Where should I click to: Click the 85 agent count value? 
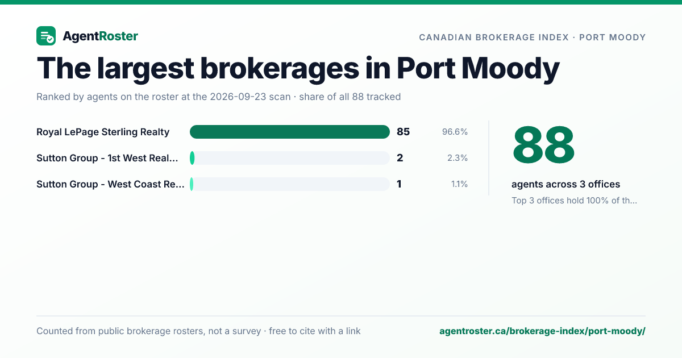click(x=403, y=132)
